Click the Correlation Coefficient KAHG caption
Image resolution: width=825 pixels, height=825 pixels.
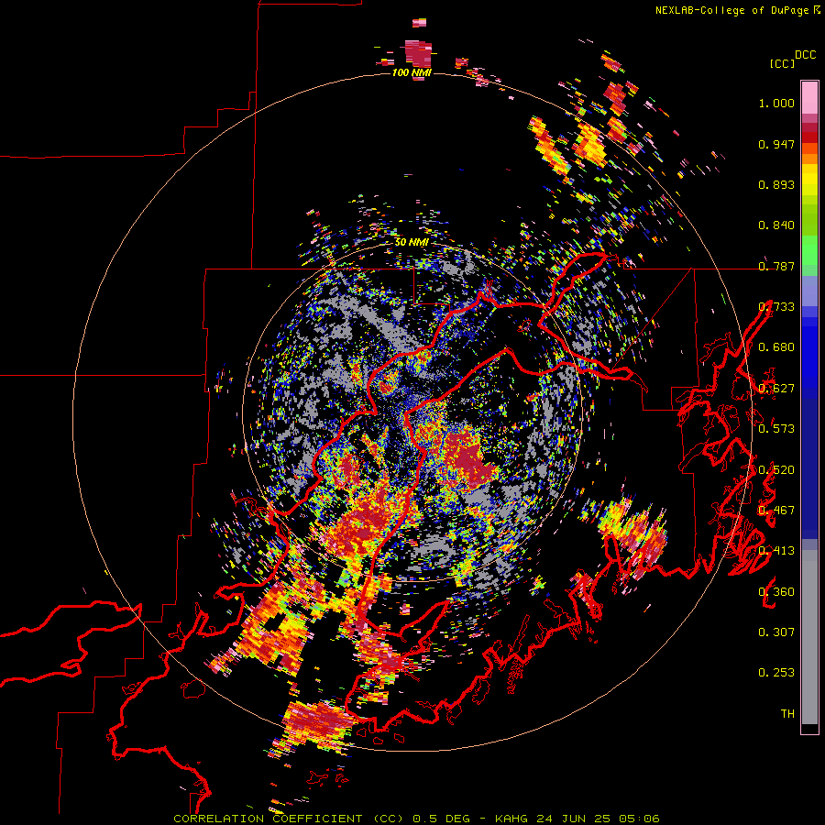(416, 819)
